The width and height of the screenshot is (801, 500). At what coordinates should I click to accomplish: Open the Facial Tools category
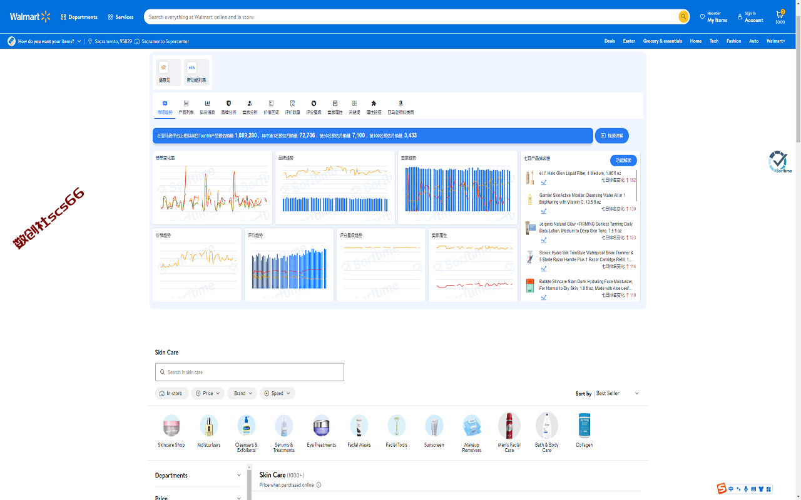(396, 431)
